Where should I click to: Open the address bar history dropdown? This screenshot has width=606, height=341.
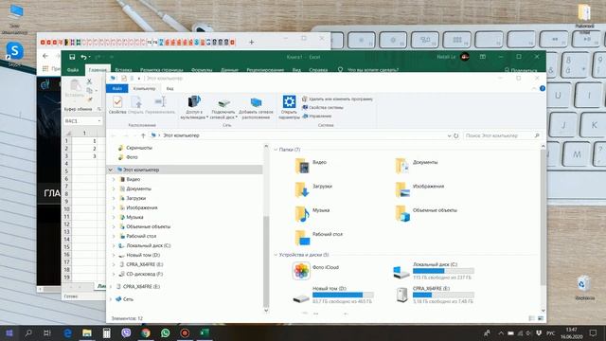click(449, 135)
